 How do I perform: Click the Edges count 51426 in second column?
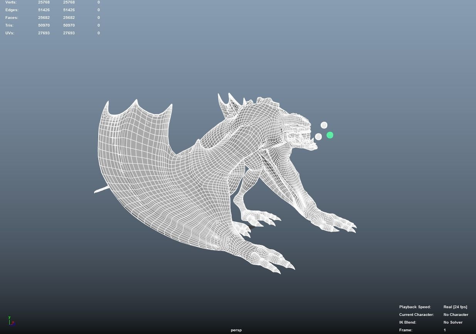click(69, 10)
